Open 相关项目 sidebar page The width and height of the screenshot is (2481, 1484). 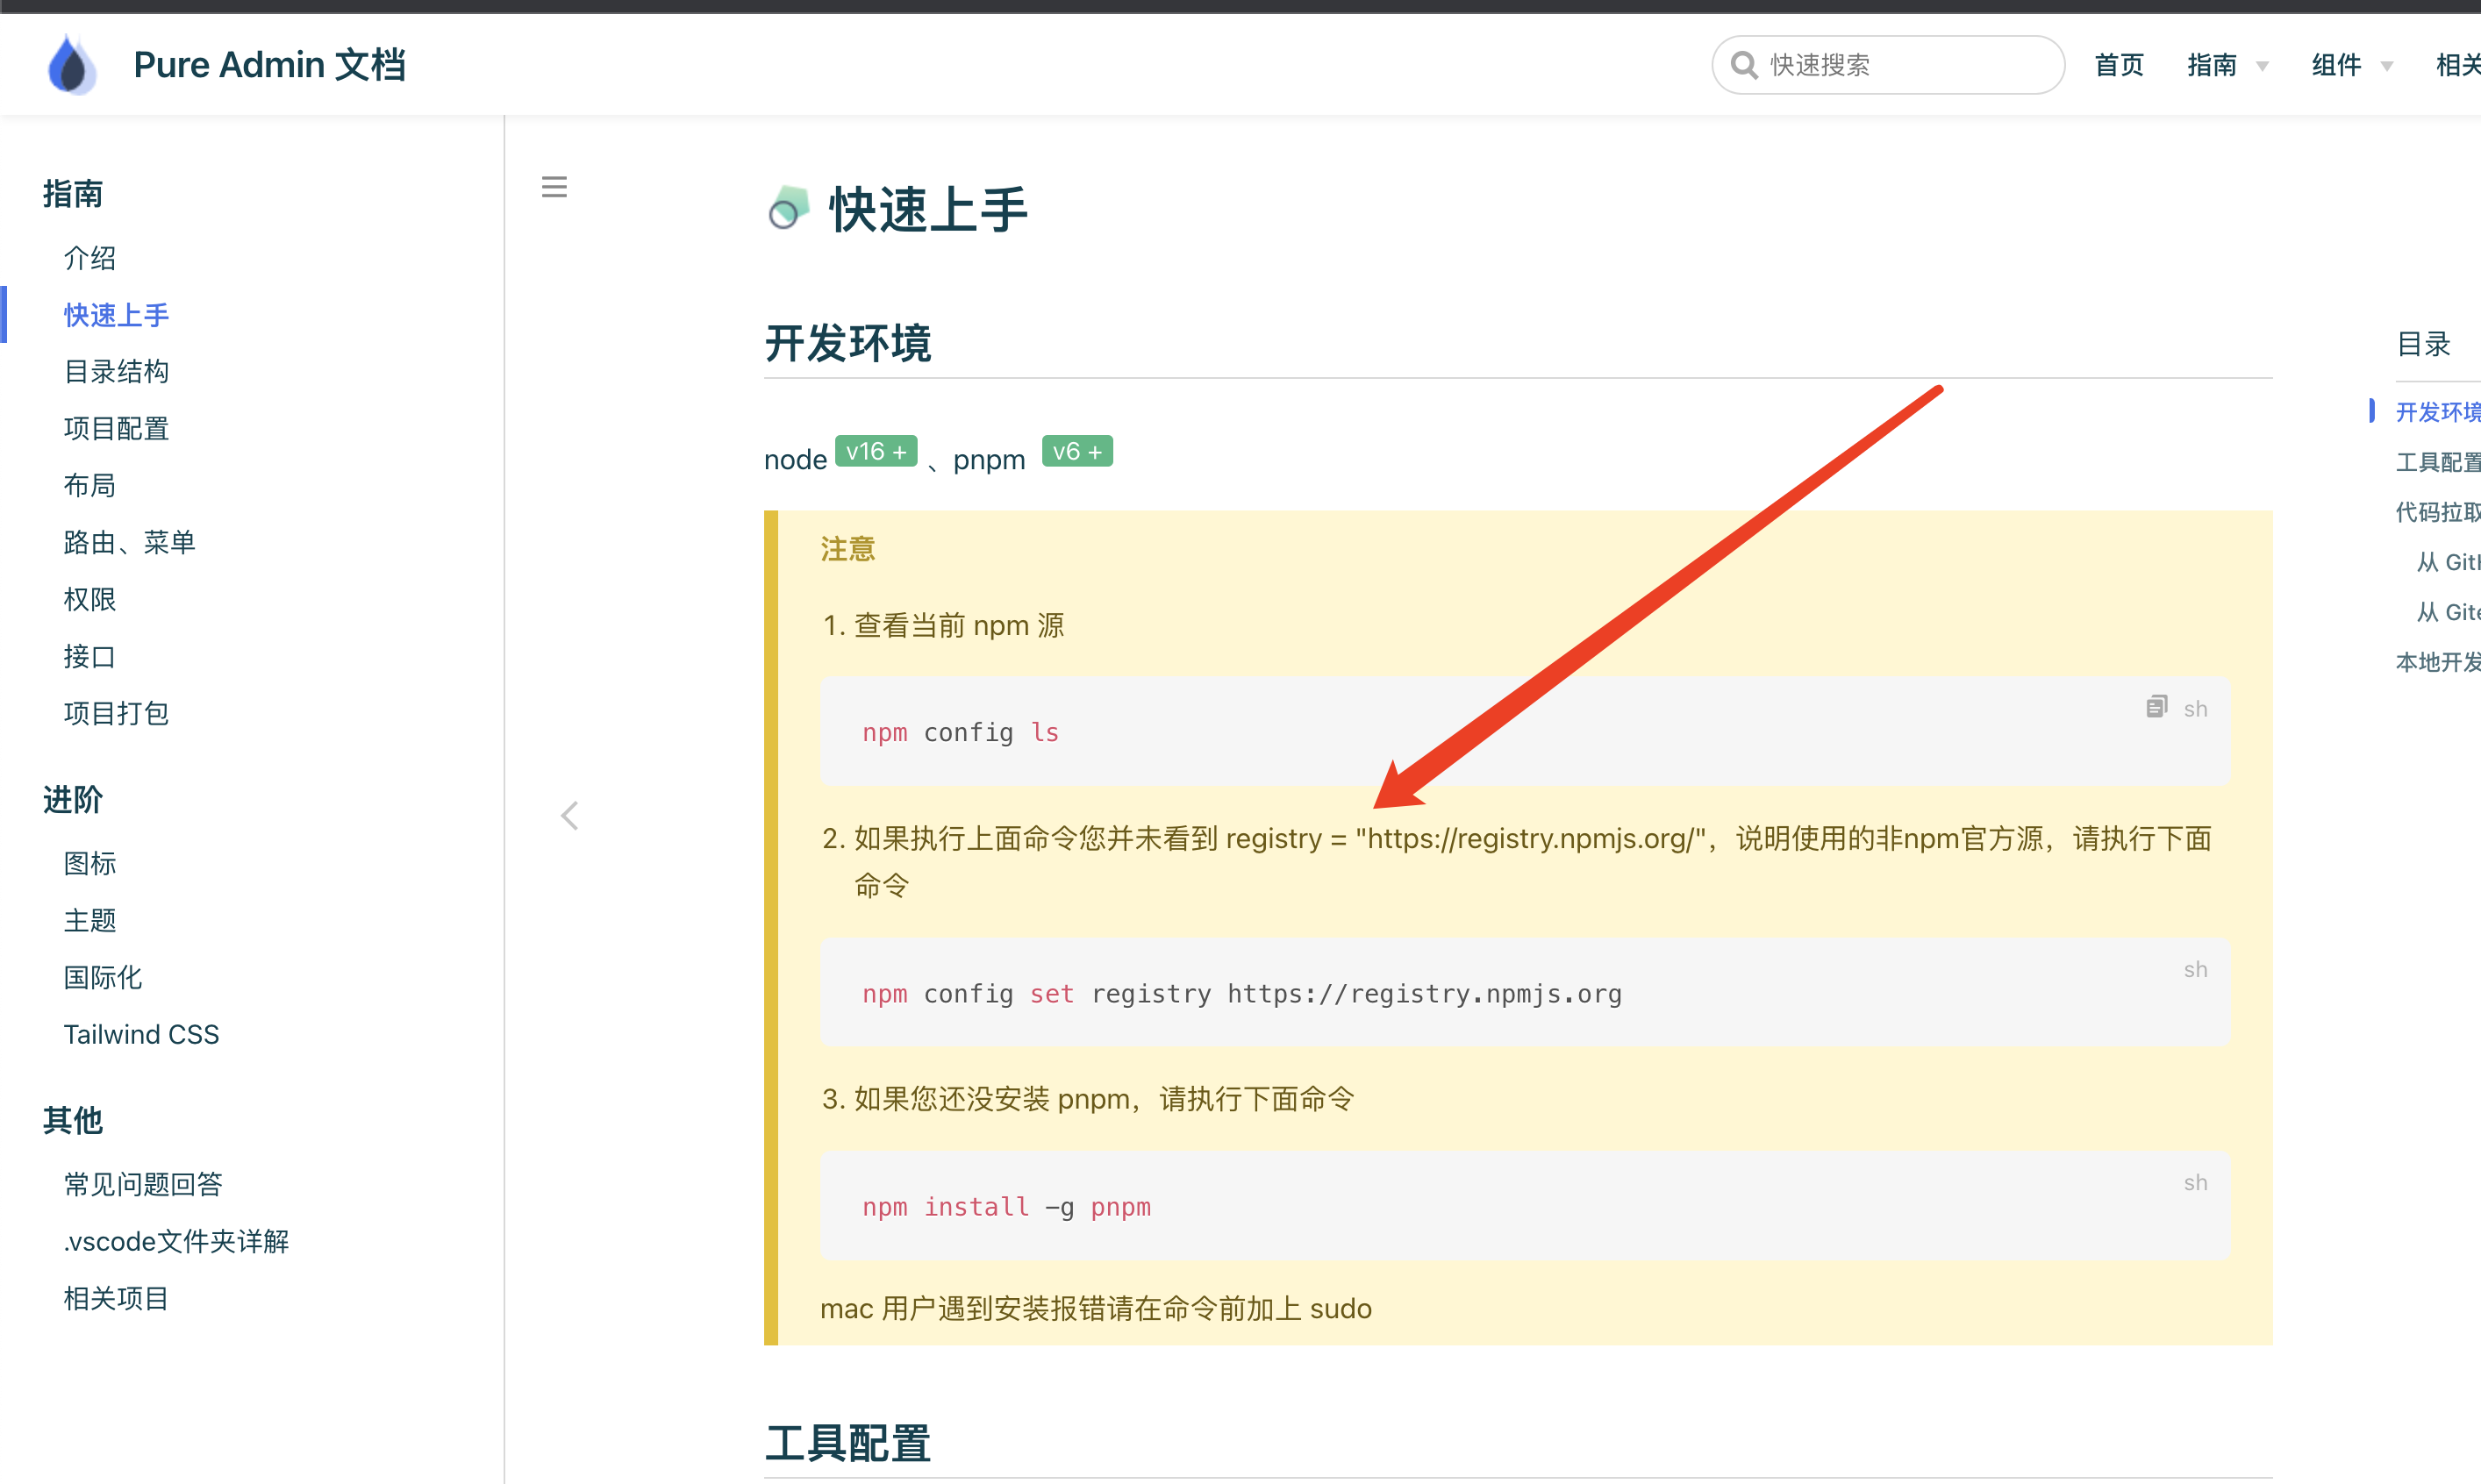116,1299
